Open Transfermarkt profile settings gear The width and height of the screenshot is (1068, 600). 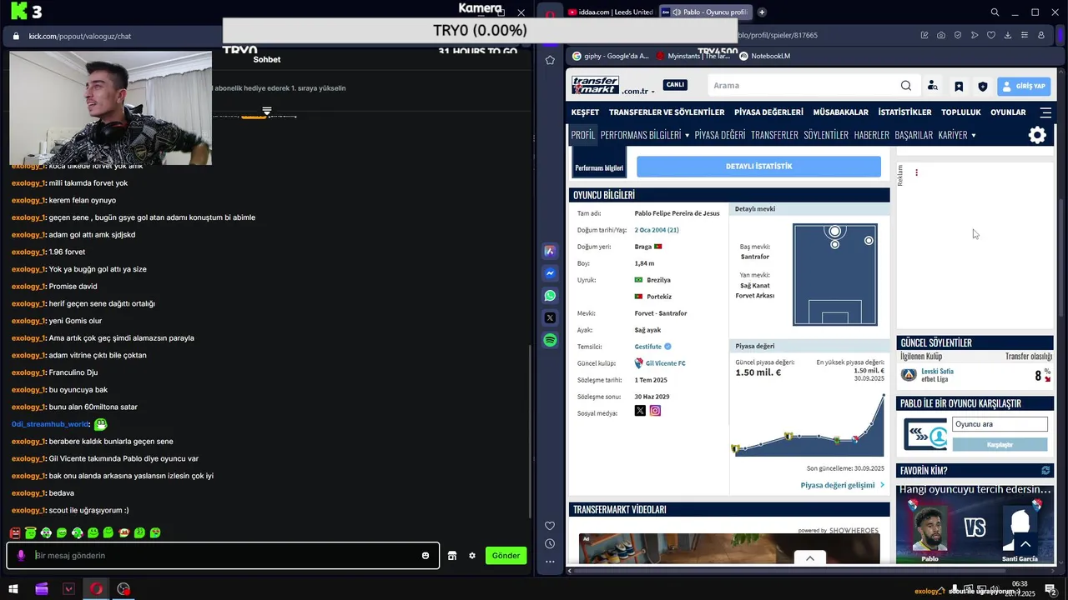[1037, 135]
